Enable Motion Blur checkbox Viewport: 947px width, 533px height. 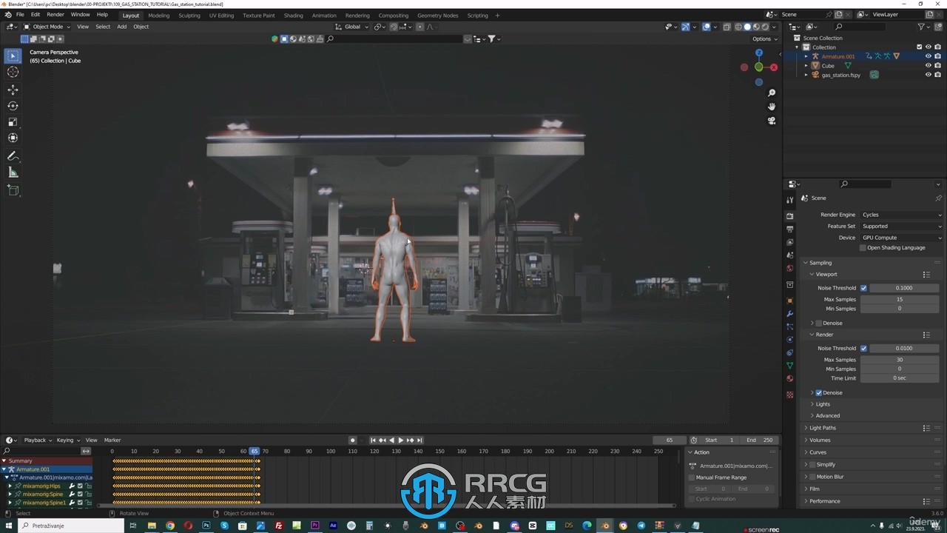pos(812,477)
